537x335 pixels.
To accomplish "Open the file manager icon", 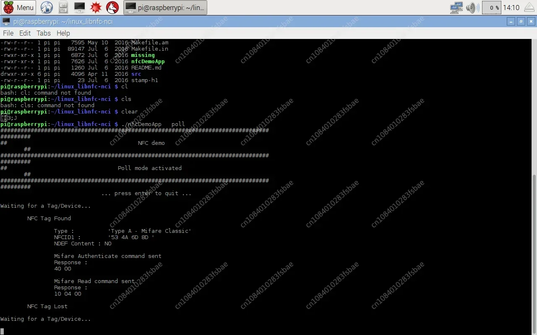I will (63, 8).
